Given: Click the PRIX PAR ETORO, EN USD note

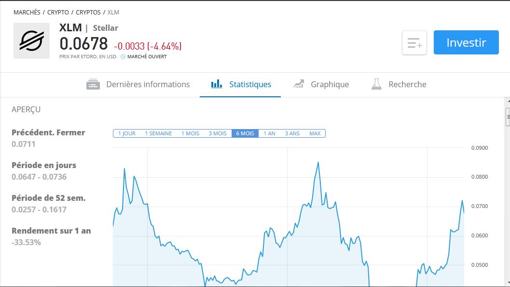Looking at the screenshot, I should pyautogui.click(x=88, y=56).
